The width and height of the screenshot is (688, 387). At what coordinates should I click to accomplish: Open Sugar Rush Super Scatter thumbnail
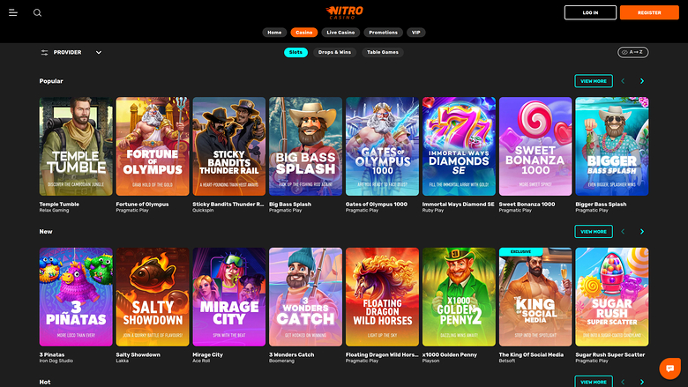[x=612, y=297]
